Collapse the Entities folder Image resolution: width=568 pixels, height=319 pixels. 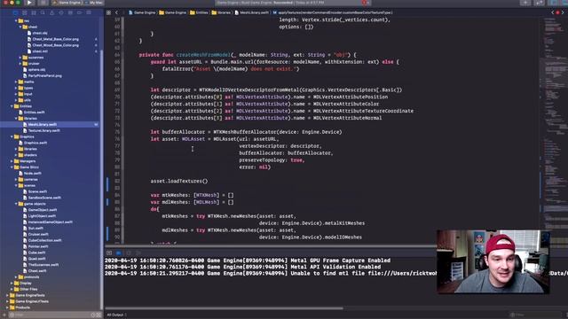[x=12, y=106]
